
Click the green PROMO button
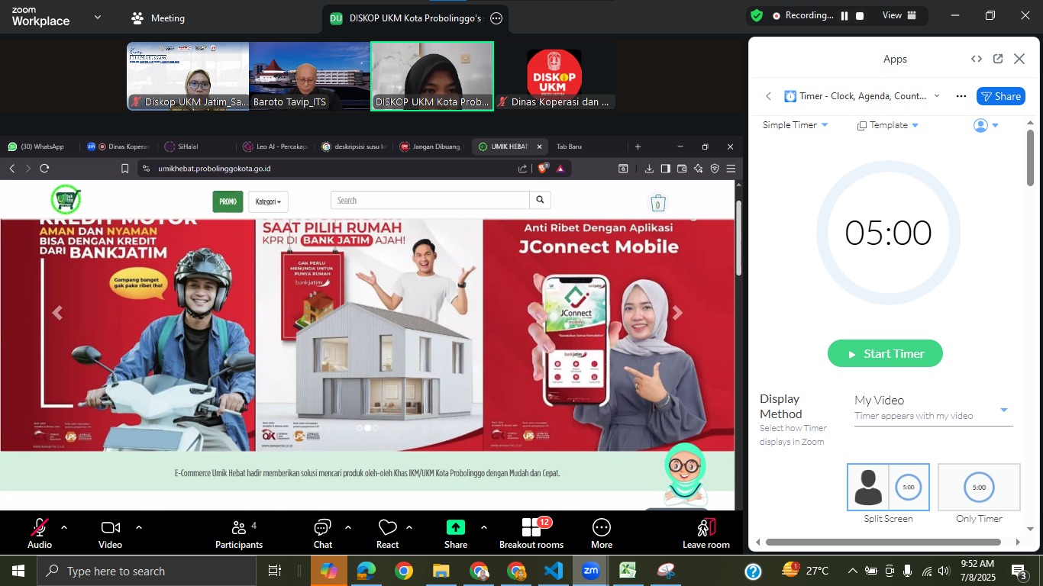point(228,201)
